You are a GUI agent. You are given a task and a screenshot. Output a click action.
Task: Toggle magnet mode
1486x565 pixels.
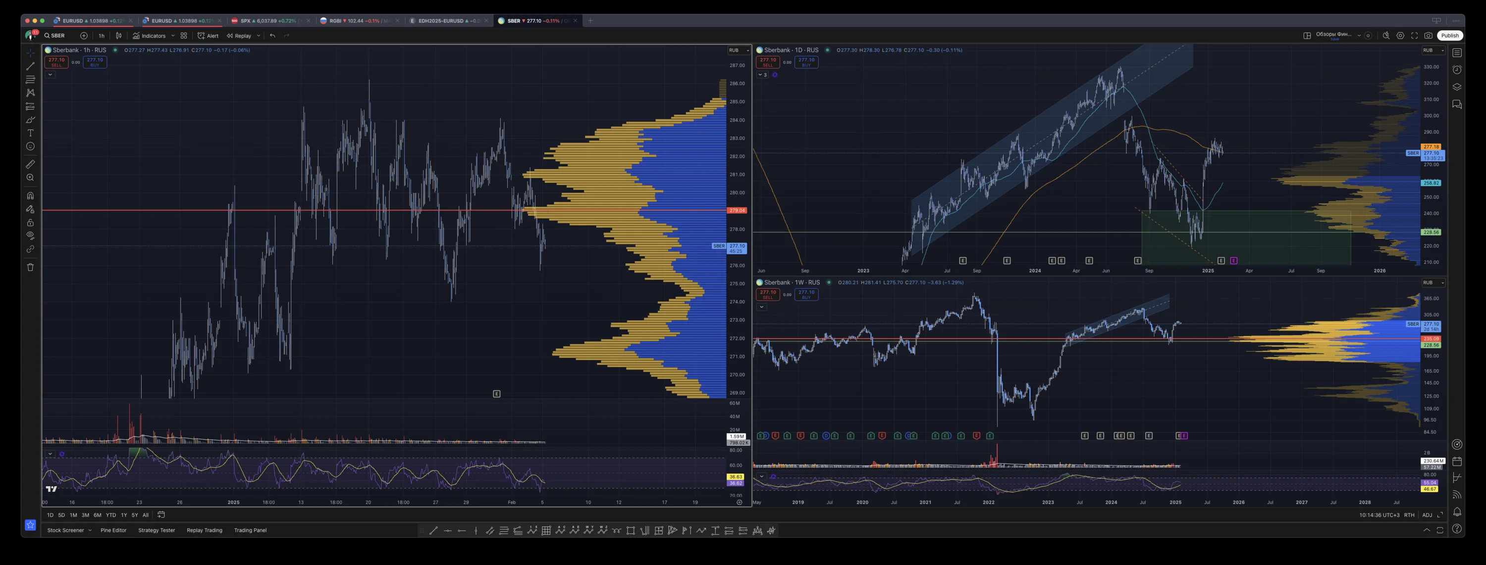pos(31,196)
